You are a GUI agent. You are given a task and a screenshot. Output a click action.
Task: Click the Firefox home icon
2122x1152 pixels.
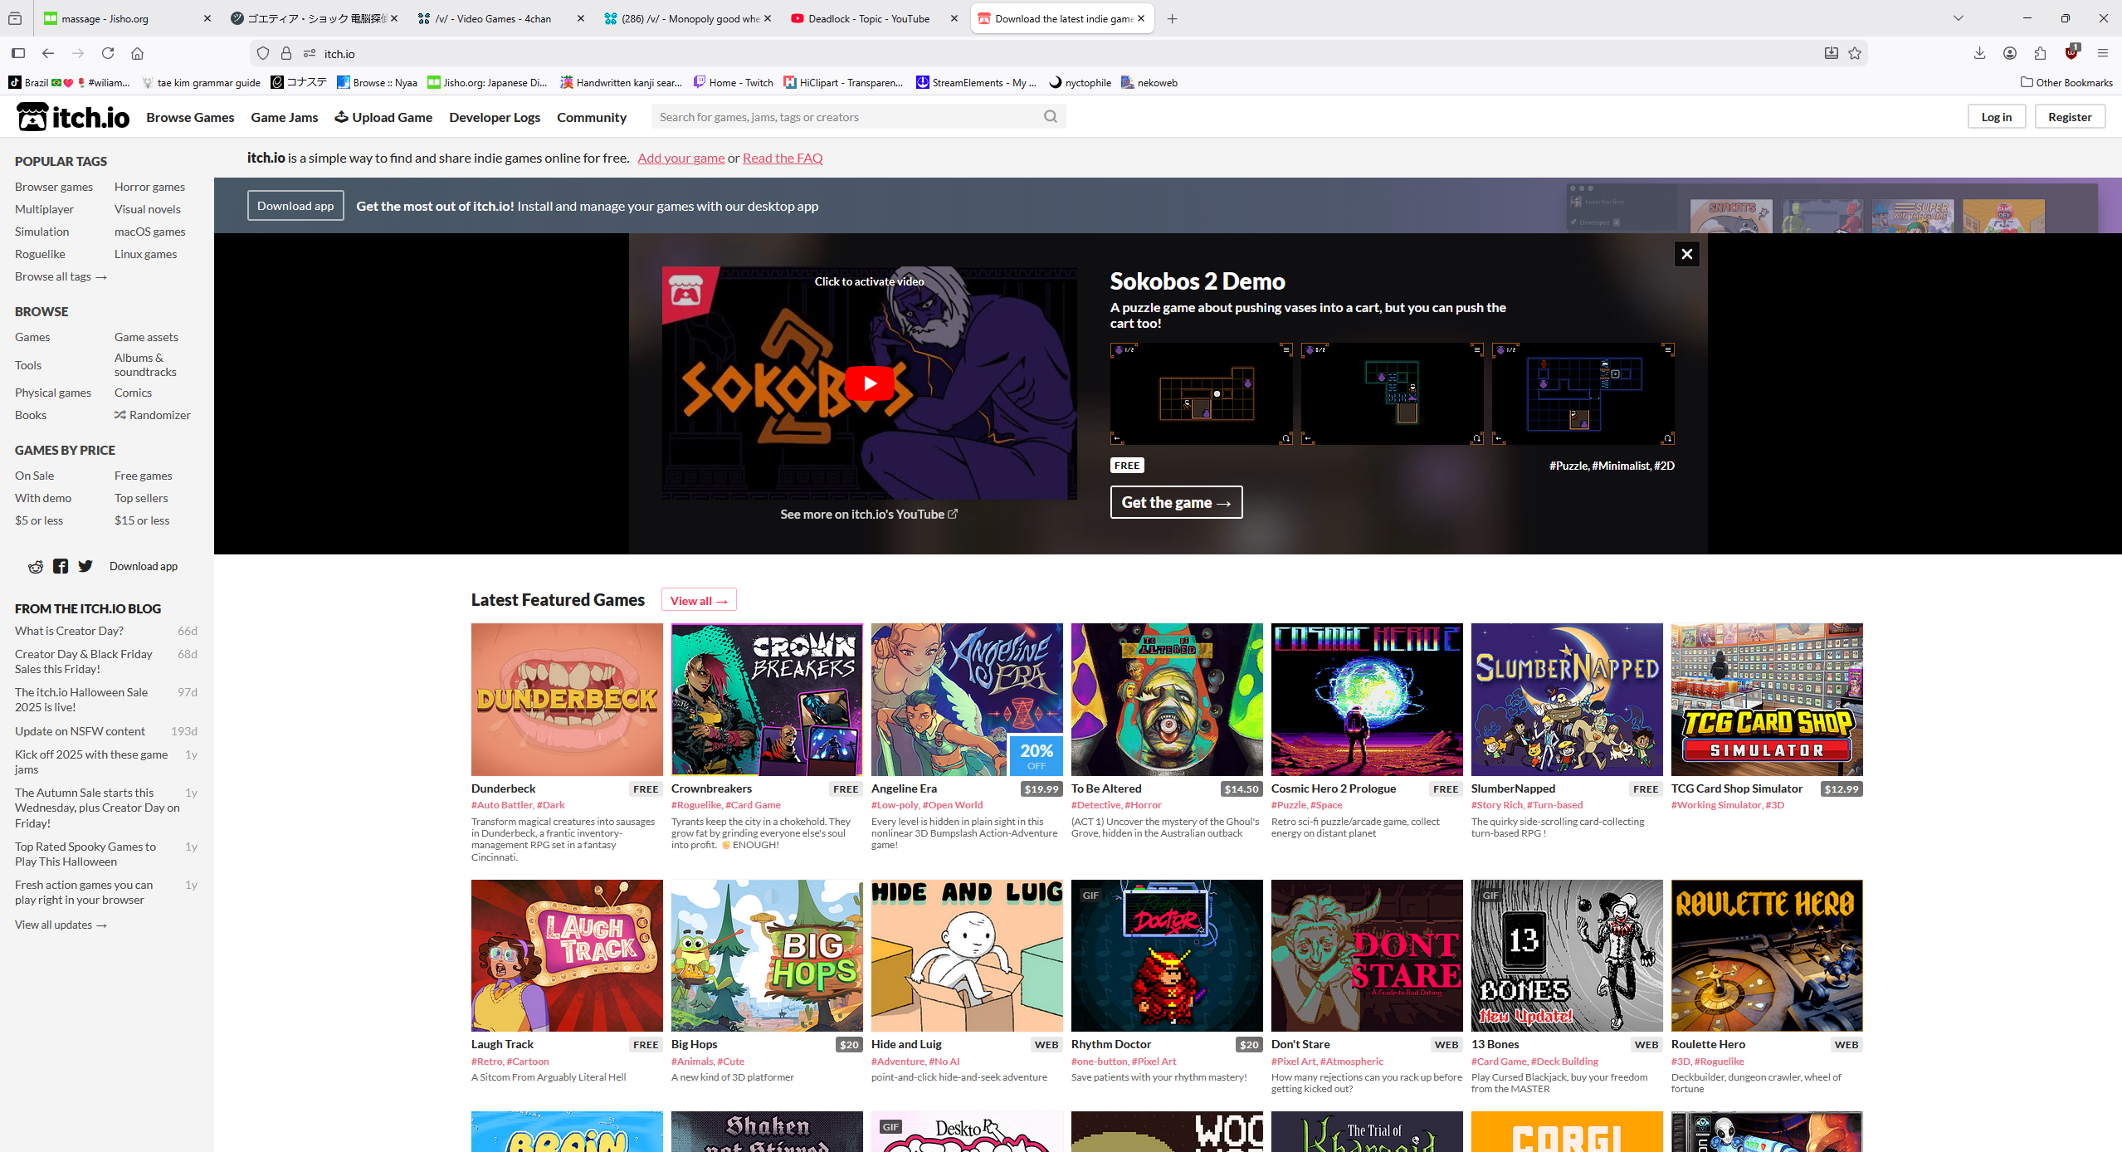[138, 53]
